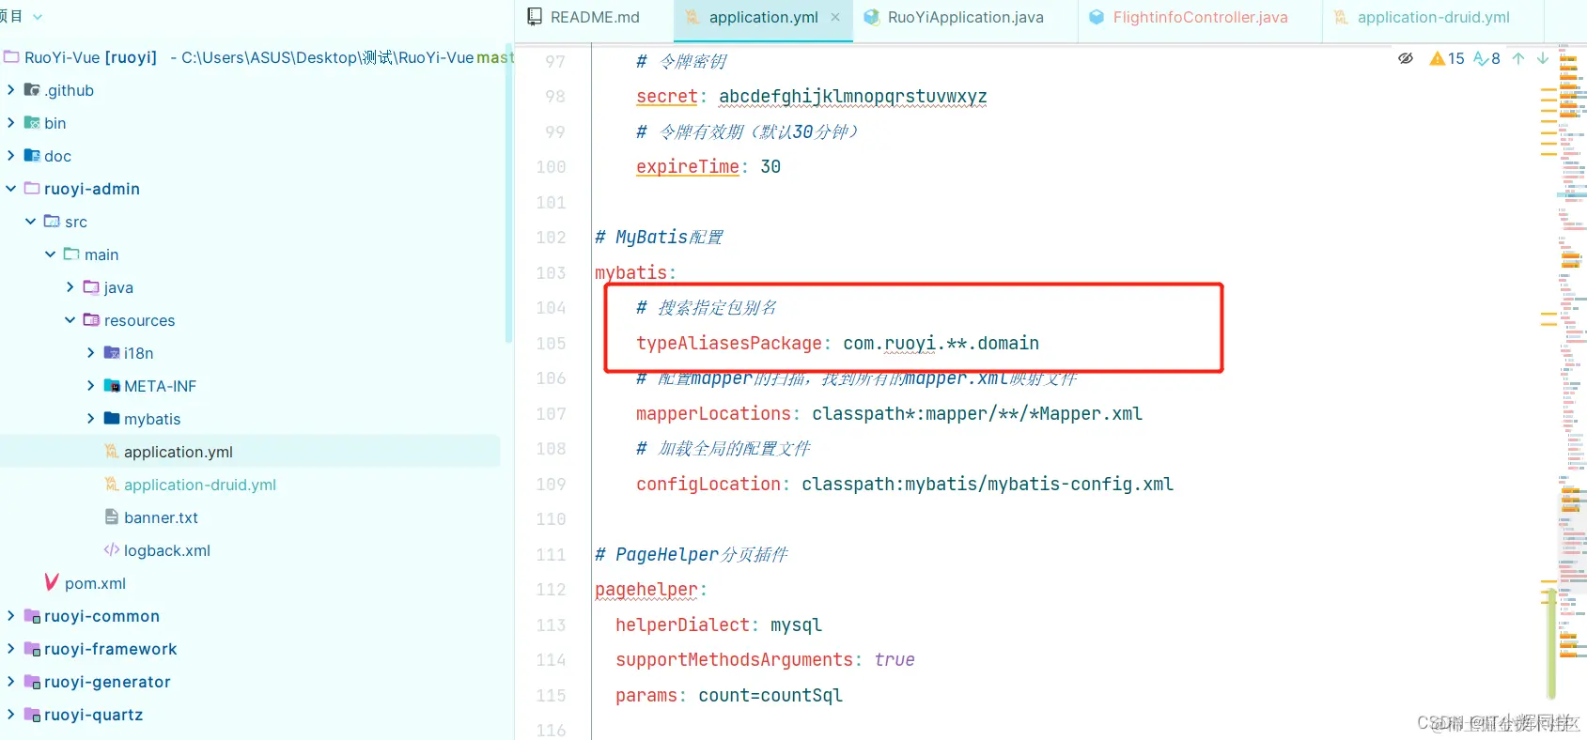Go to next highlighted problem arrow
The image size is (1587, 740).
1543,58
